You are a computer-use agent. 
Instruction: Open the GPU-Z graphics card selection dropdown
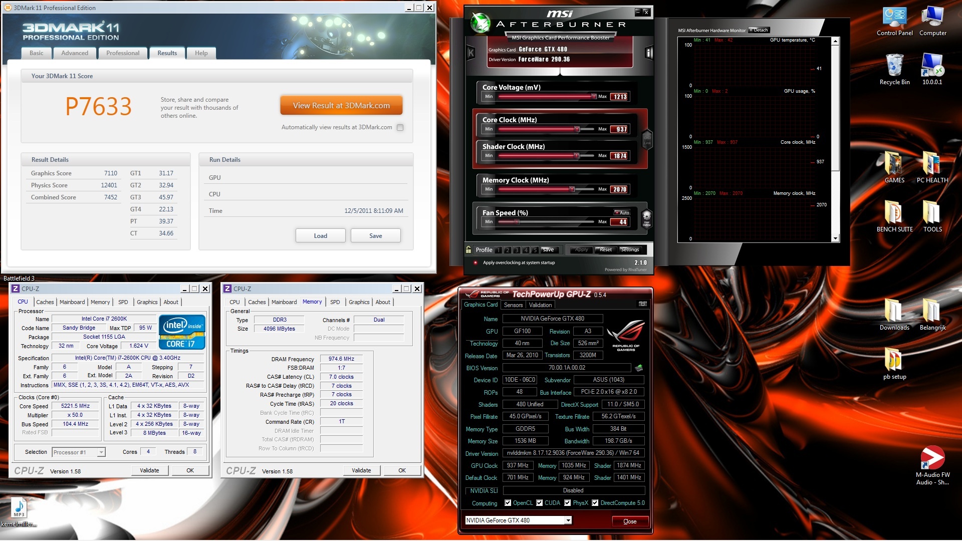(568, 520)
